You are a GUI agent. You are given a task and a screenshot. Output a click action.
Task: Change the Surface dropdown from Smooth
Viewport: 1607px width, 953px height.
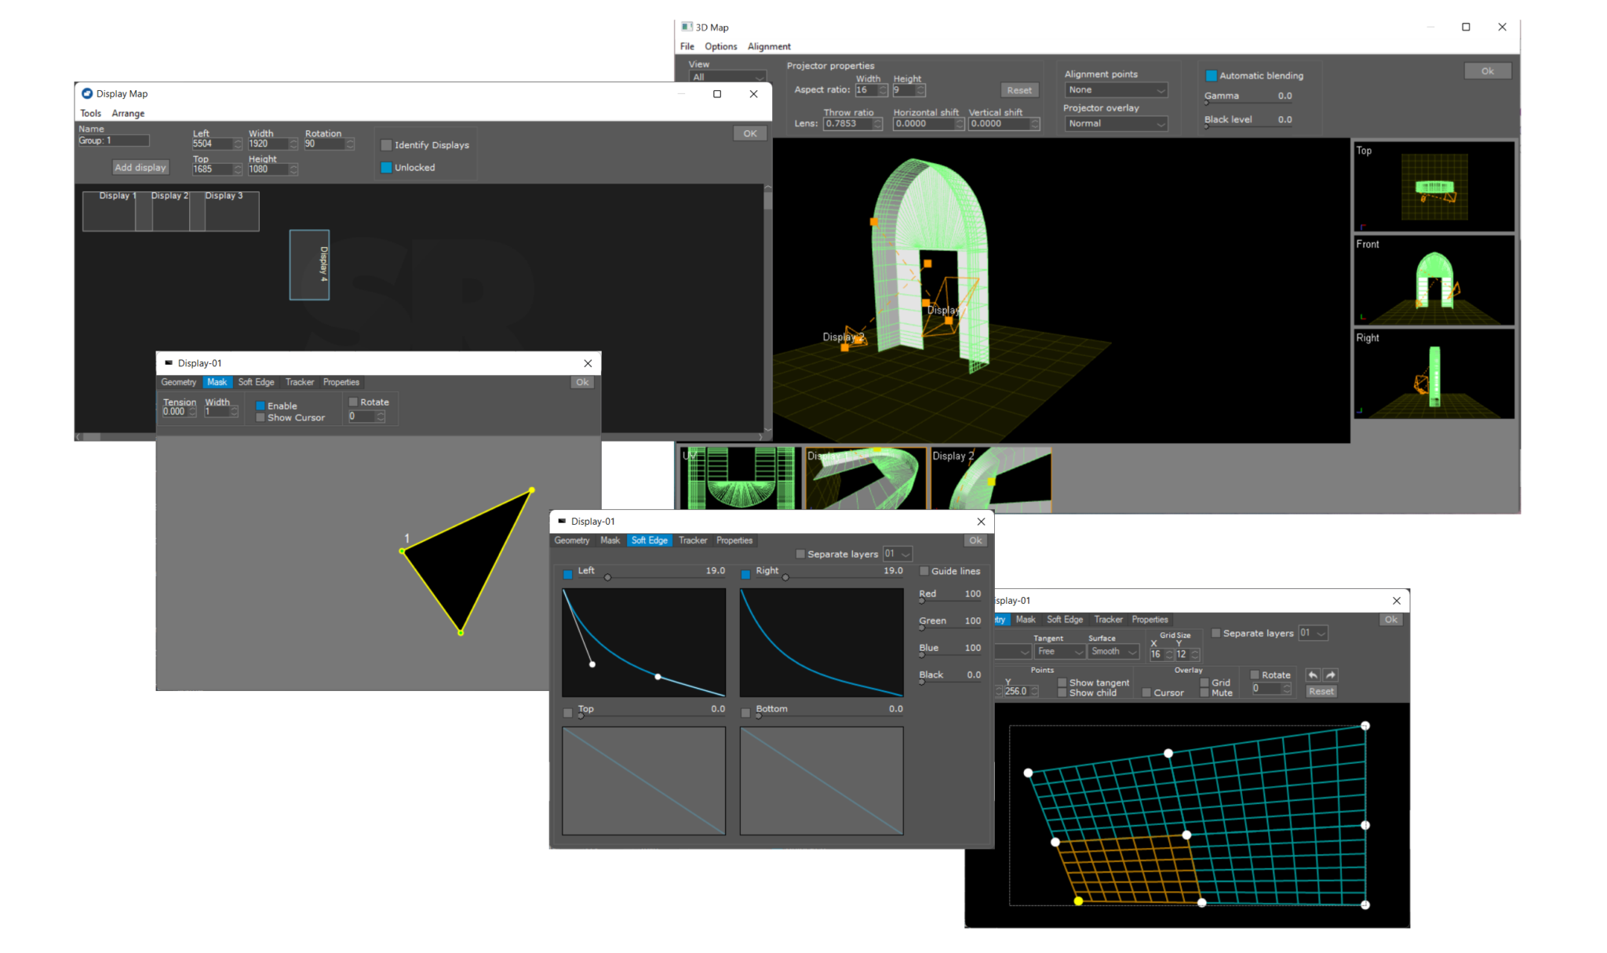pos(1113,651)
